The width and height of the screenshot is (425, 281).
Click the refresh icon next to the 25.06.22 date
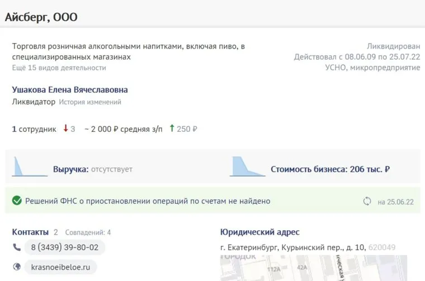(x=367, y=201)
